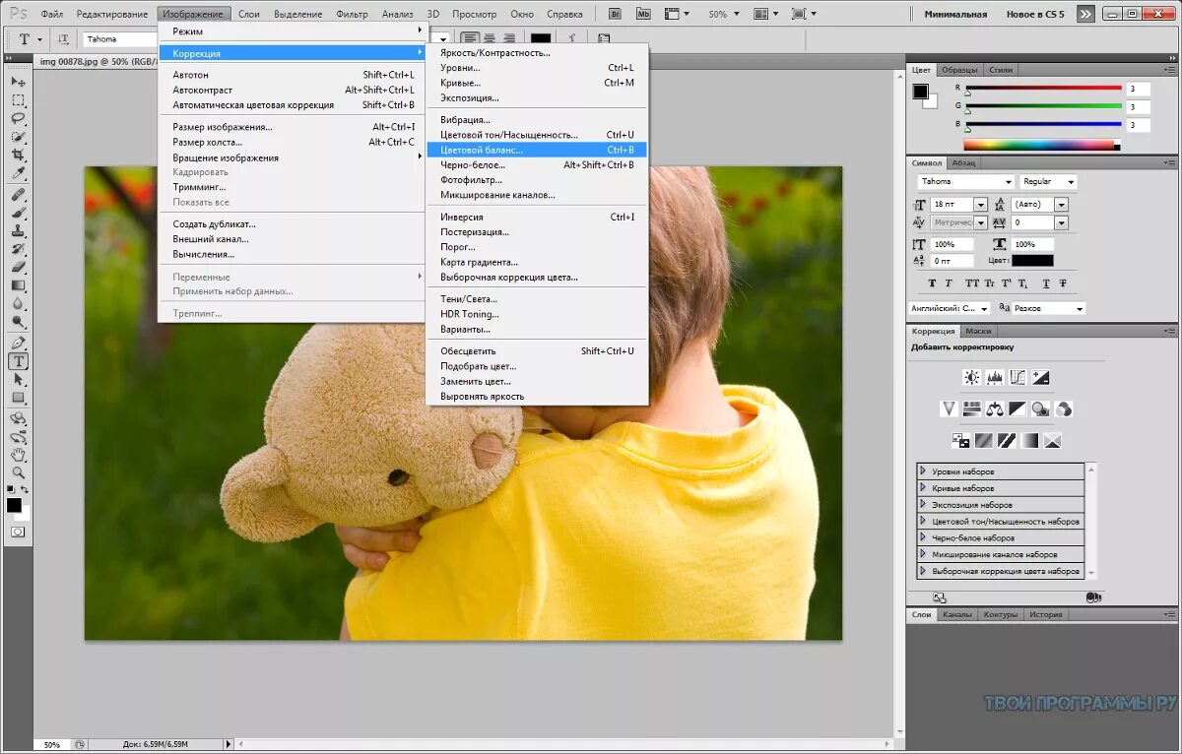
Task: Select the Quick Selection tool
Action: point(18,137)
